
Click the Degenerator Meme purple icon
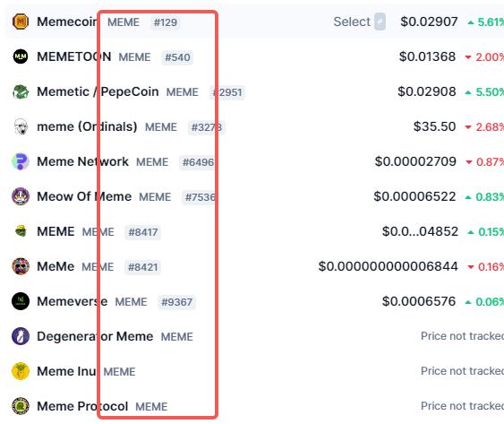point(21,336)
